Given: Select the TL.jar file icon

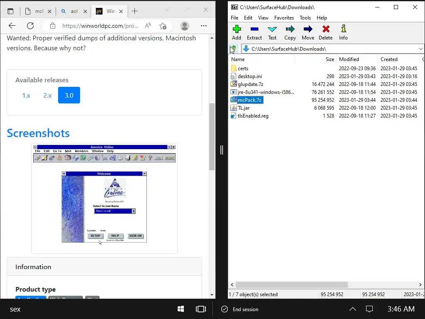Looking at the screenshot, I should [x=233, y=108].
